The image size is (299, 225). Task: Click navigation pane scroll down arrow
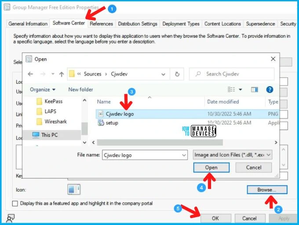(x=85, y=142)
